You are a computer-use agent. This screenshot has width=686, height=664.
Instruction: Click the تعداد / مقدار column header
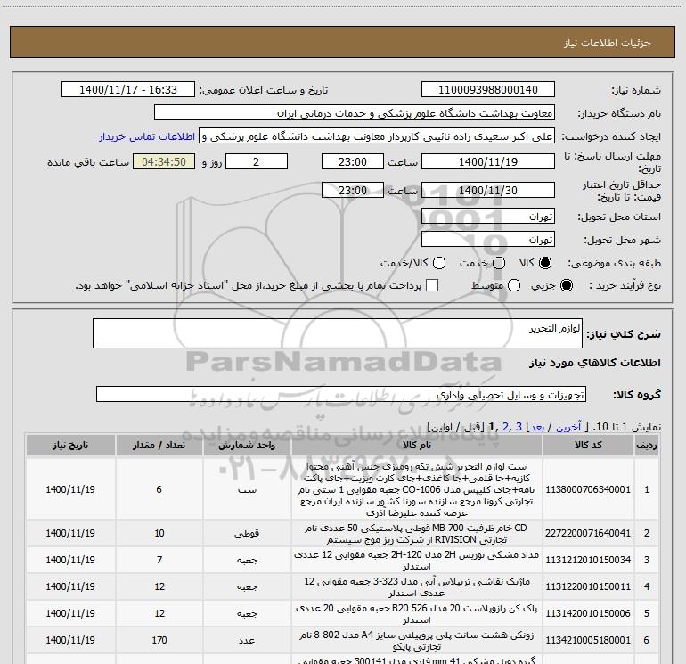coord(159,445)
